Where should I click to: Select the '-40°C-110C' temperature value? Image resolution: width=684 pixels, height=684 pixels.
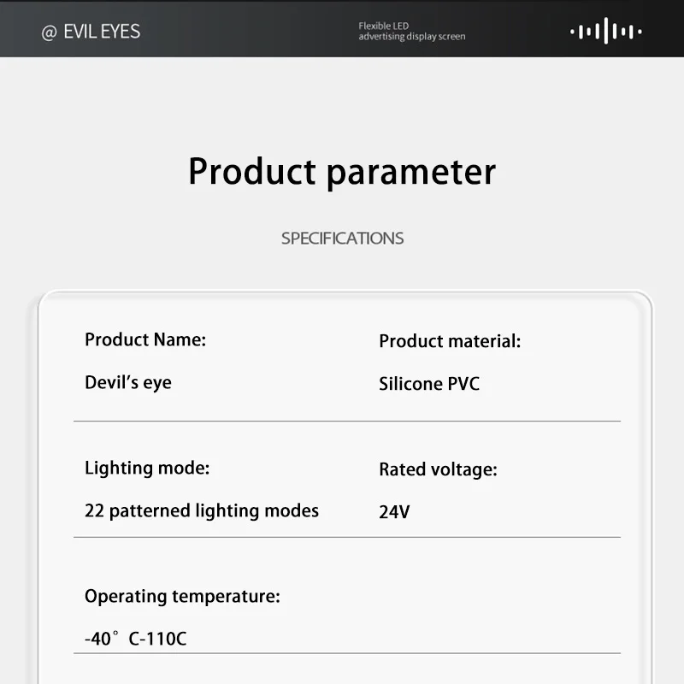[135, 639]
